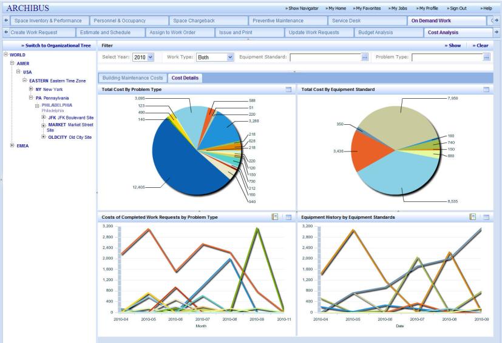Click export icon on Equipment History chart
Image resolution: width=502 pixels, height=343 pixels.
pyautogui.click(x=472, y=216)
